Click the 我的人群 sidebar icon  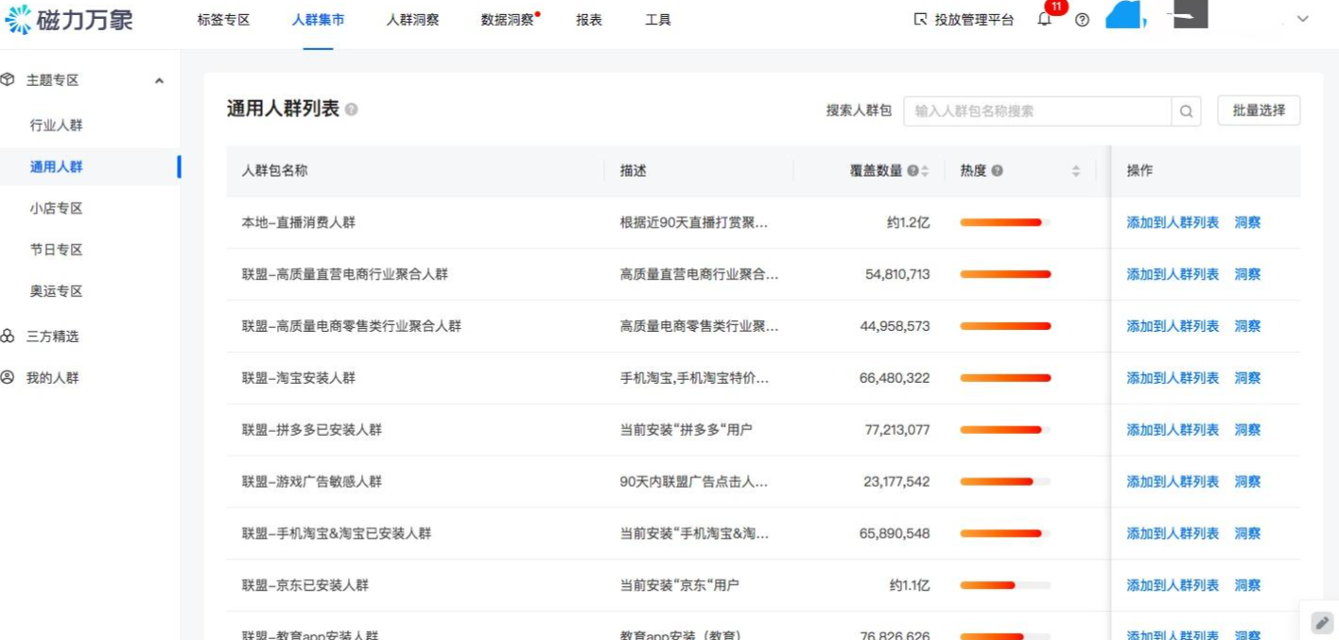pos(9,377)
